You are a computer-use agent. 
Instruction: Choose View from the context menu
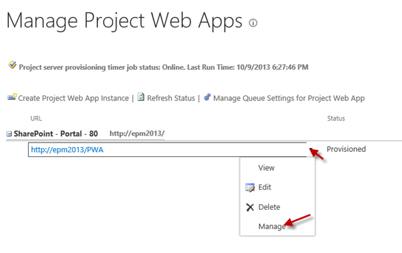(x=266, y=168)
